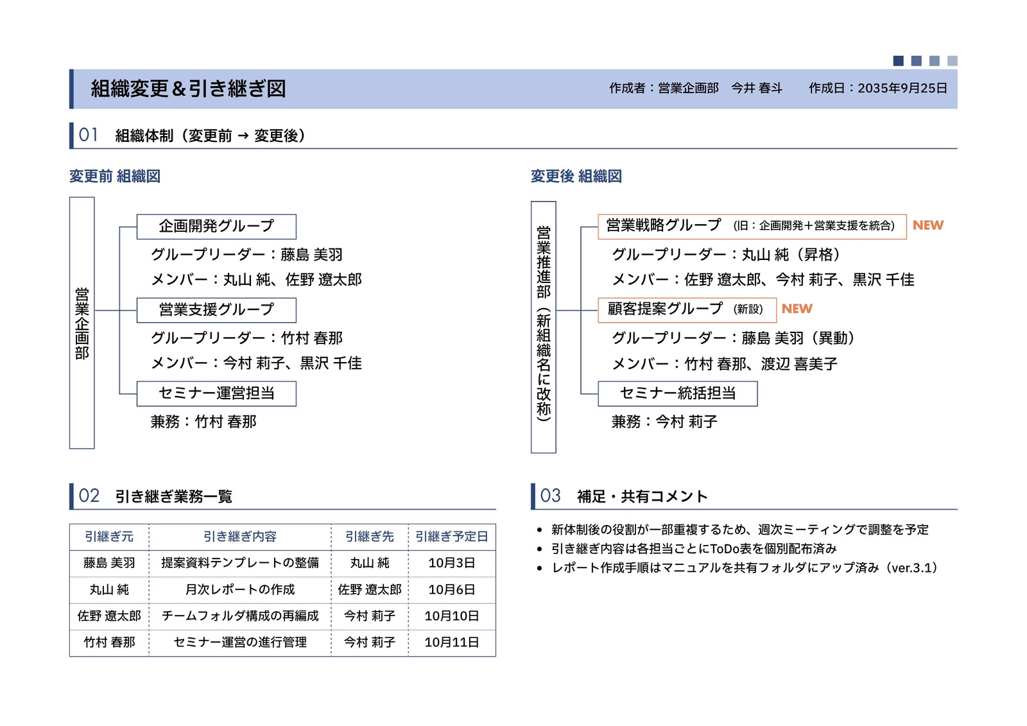Click the vertical 営業企画部 department box
This screenshot has height=726, width=1027.
(82, 323)
